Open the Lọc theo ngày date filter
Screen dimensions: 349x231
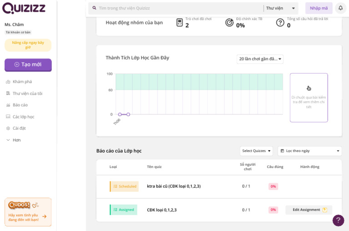pyautogui.click(x=309, y=151)
